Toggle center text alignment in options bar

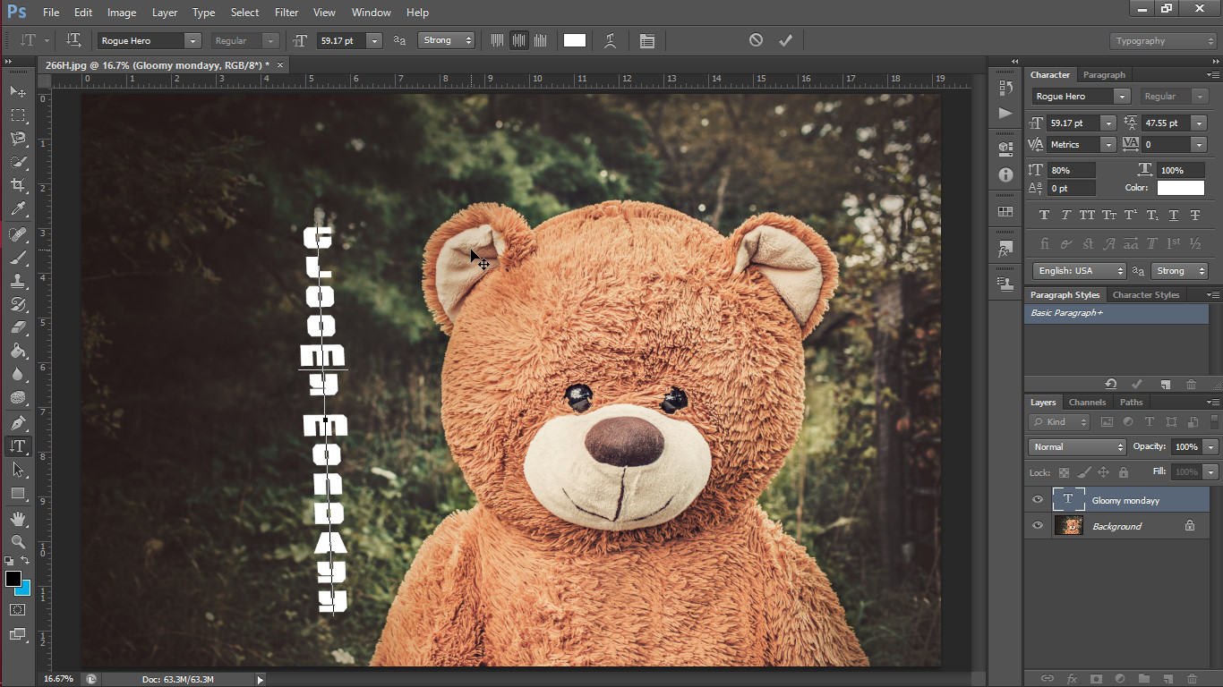click(x=519, y=40)
